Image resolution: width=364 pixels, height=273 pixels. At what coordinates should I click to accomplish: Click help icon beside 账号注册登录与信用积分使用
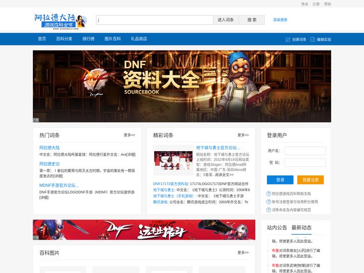click(x=268, y=202)
